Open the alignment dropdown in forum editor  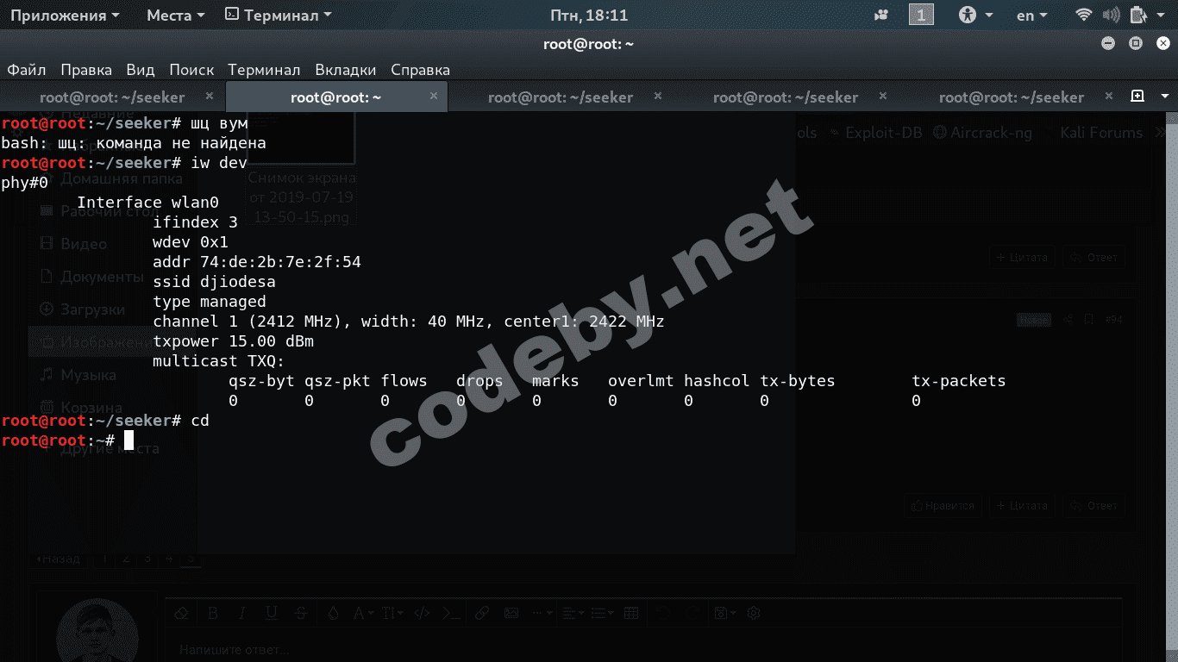tap(573, 613)
